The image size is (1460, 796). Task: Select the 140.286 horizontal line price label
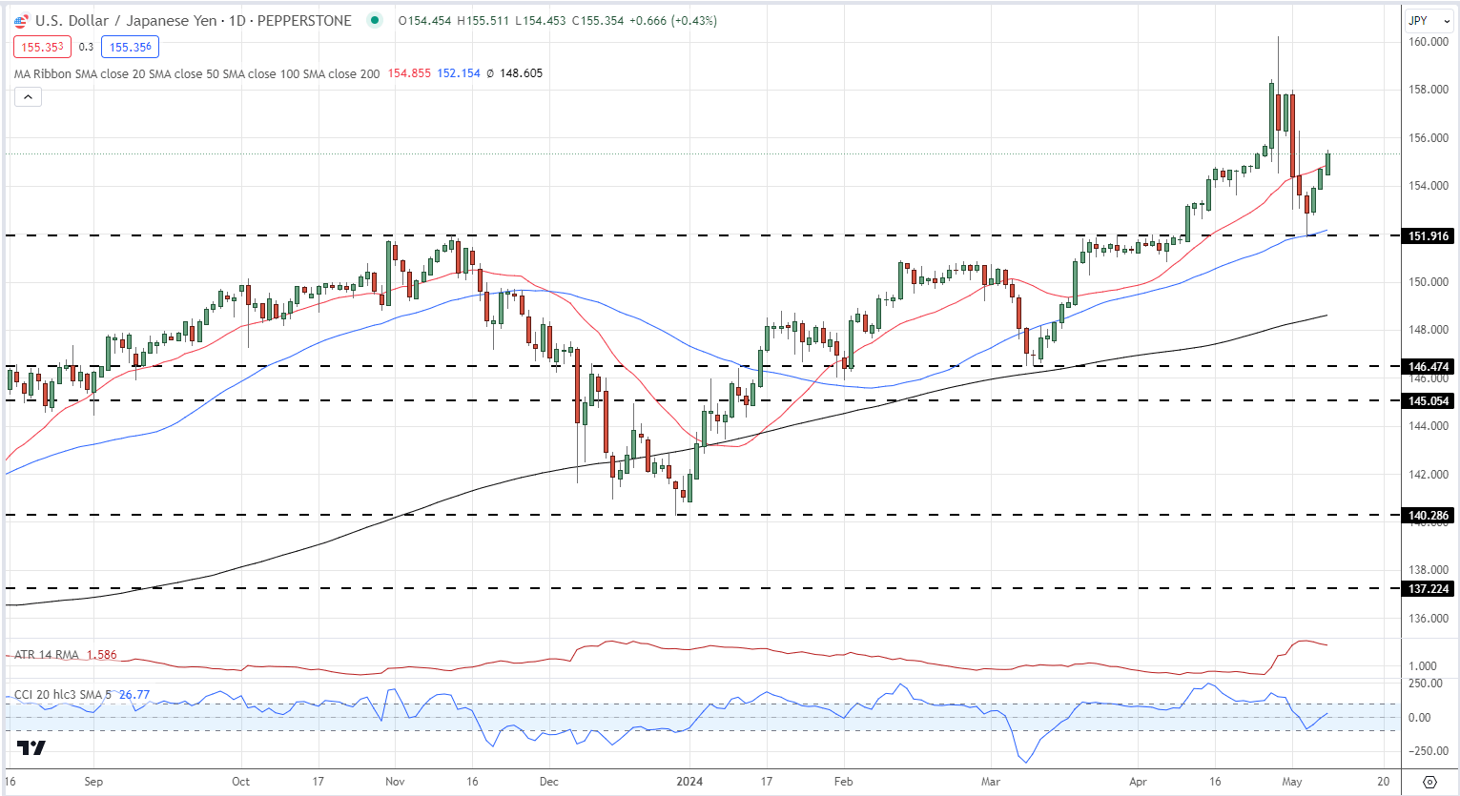point(1429,515)
